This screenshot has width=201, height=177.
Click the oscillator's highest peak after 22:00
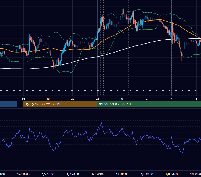coord(102,123)
